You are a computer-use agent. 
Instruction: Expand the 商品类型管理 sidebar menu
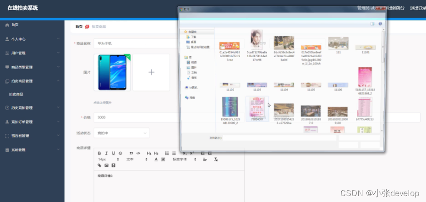[x=32, y=67]
